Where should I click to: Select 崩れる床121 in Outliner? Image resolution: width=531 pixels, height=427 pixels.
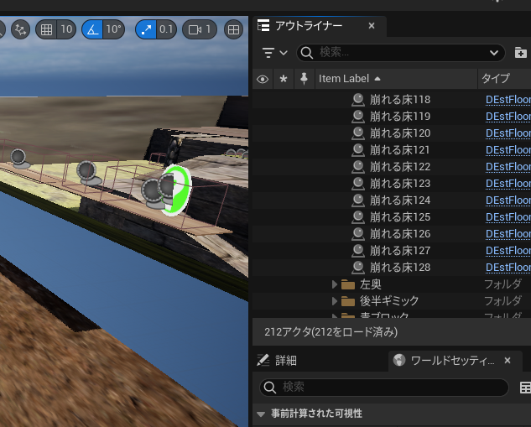point(399,150)
